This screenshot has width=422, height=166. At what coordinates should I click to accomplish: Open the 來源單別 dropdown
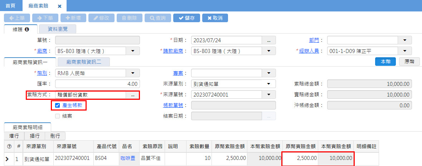coord(269,84)
